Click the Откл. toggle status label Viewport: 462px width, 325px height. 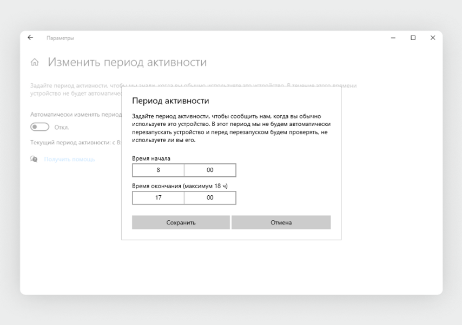coord(62,127)
